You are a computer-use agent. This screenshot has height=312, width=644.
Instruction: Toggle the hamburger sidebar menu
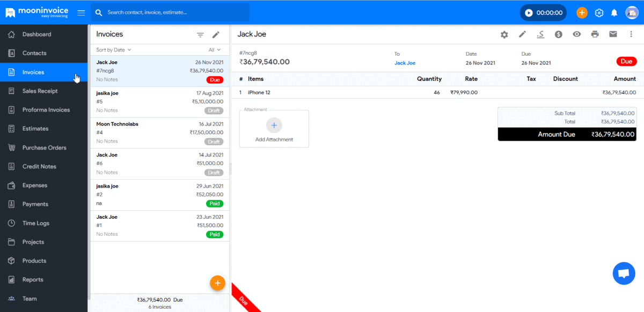click(x=81, y=12)
